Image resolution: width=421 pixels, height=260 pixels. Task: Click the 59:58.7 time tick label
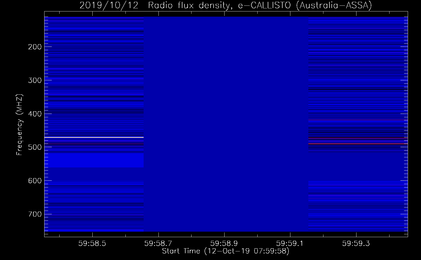click(158, 244)
